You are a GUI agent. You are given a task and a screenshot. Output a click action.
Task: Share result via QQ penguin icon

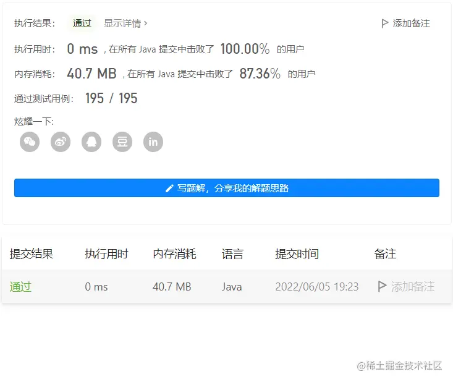pos(91,142)
